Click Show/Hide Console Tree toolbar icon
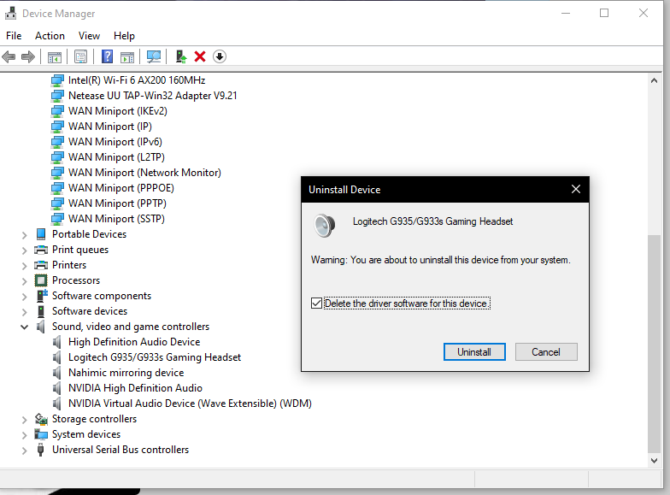Image resolution: width=670 pixels, height=495 pixels. (x=55, y=56)
